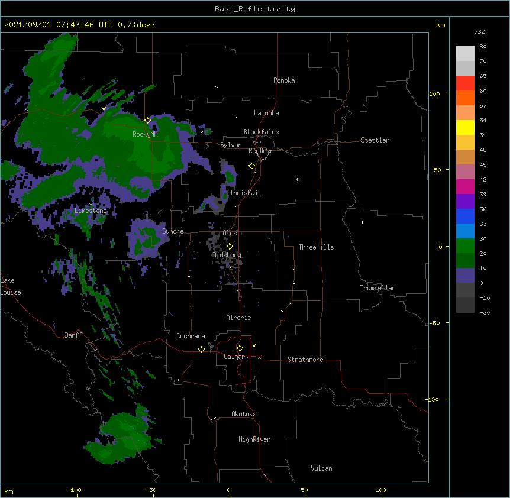The image size is (510, 498).
Task: Click the Limestone label
Action: click(91, 211)
